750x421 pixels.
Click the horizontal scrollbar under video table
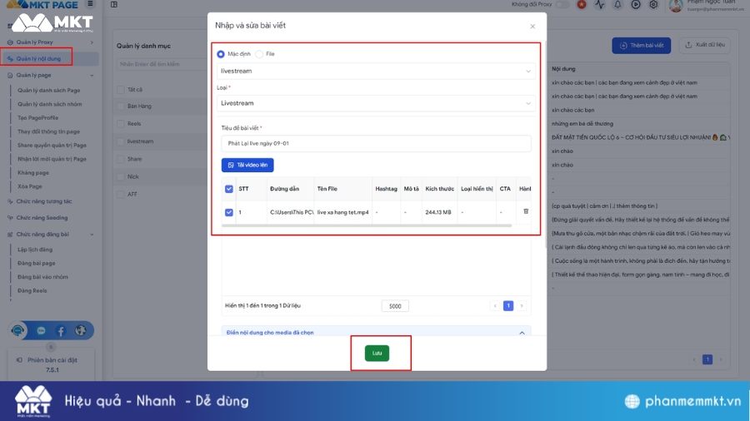coord(367,225)
